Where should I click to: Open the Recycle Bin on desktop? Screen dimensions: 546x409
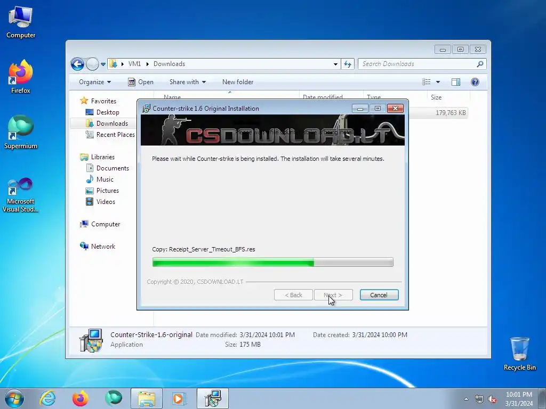click(x=519, y=354)
